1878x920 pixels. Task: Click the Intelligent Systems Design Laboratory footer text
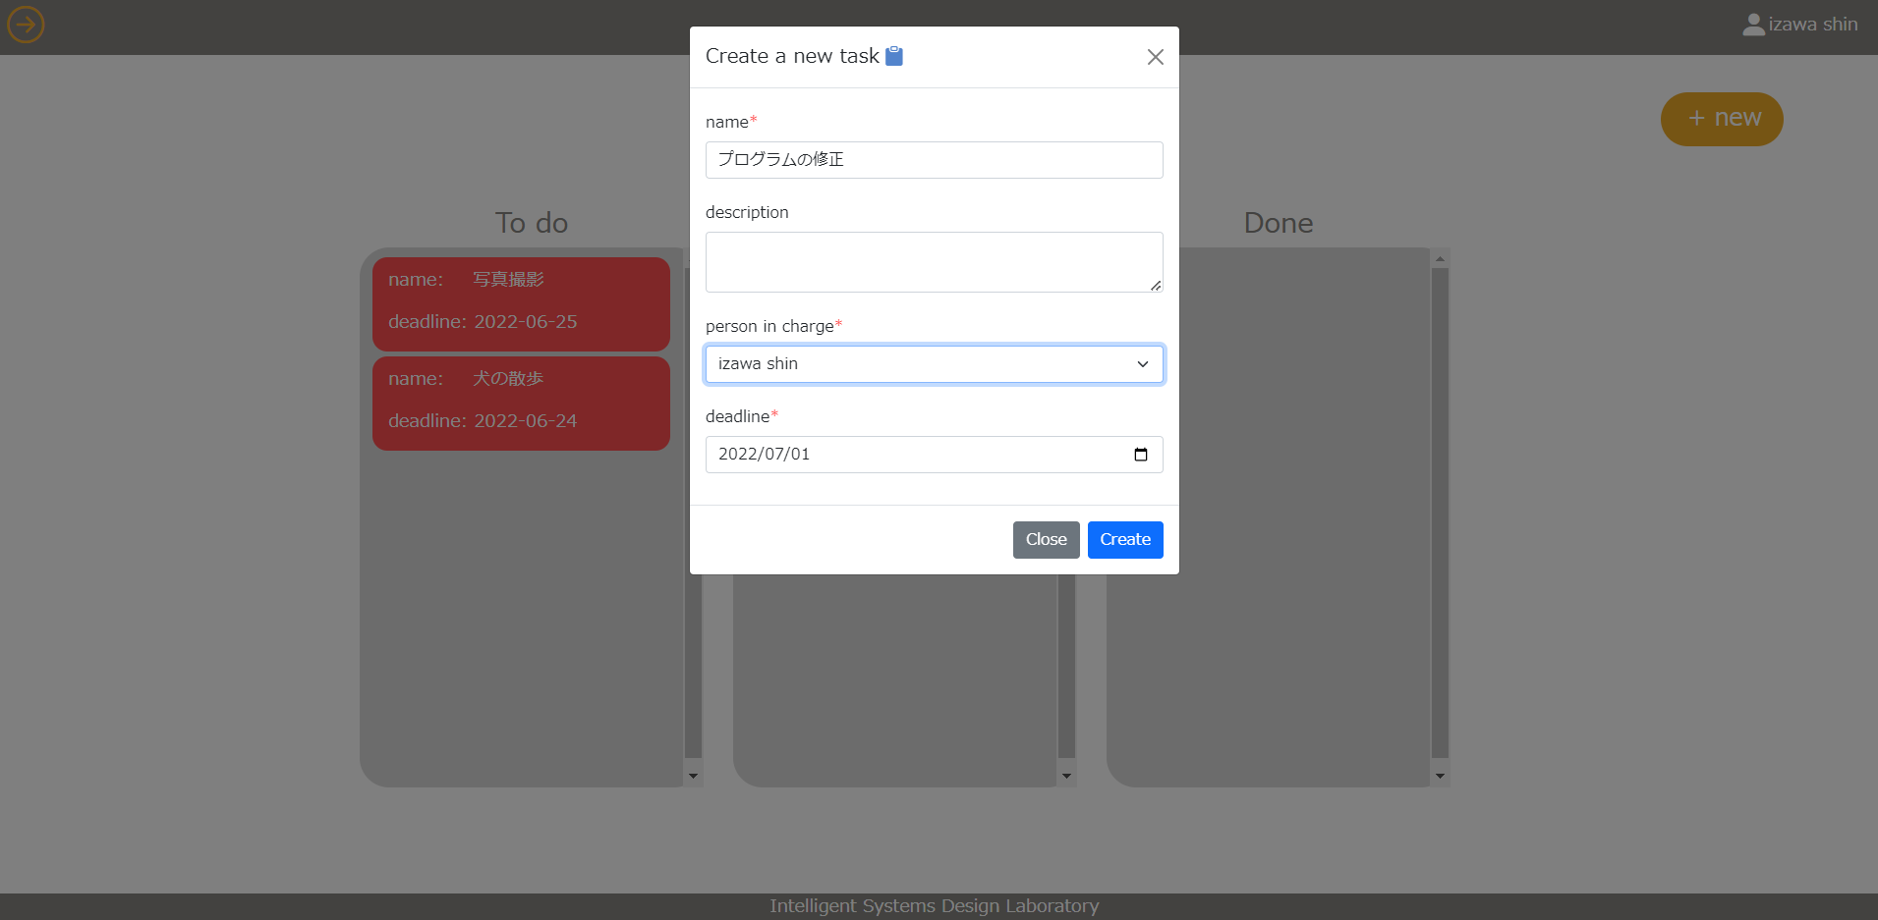pyautogui.click(x=935, y=906)
